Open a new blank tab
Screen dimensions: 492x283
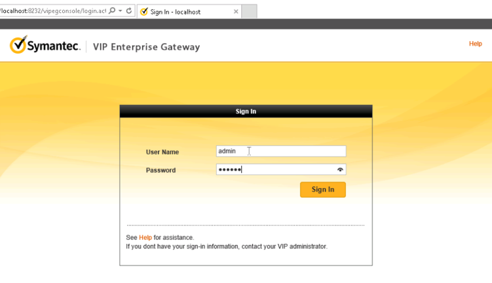tap(249, 11)
